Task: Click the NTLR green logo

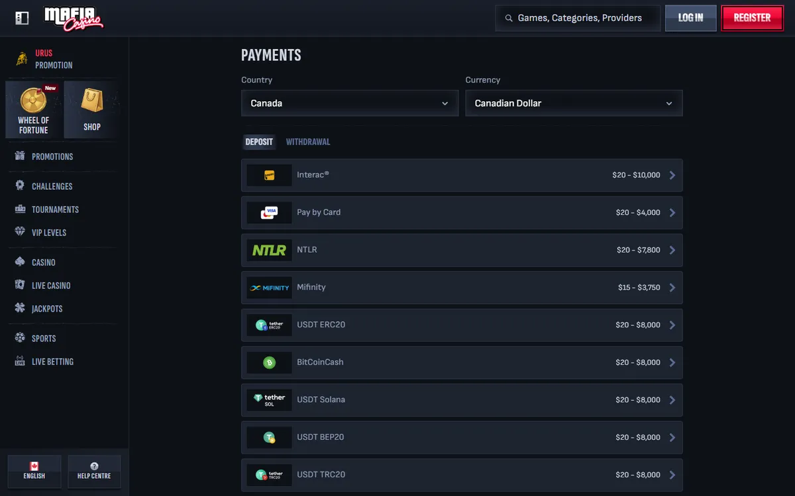Action: click(270, 250)
